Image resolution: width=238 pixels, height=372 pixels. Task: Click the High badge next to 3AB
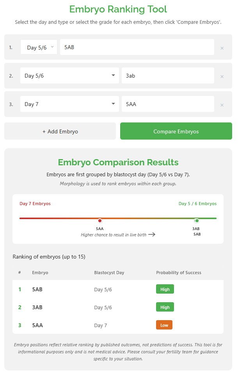point(165,307)
